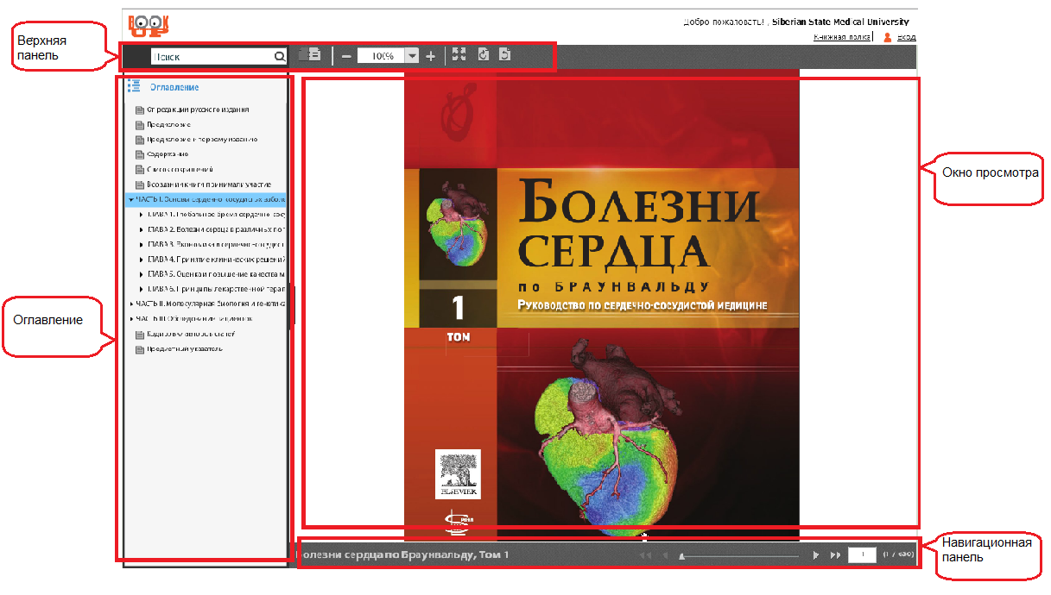The width and height of the screenshot is (1051, 595).
Task: Zoom out with the minus button
Action: tap(346, 56)
